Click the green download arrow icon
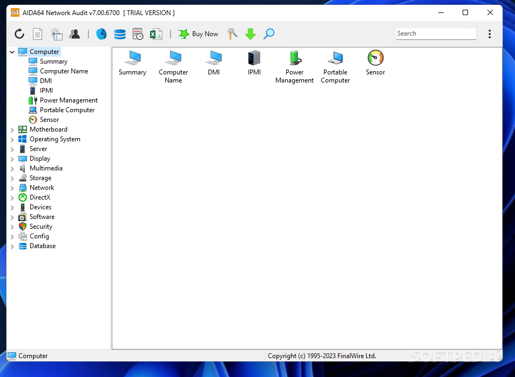 250,34
